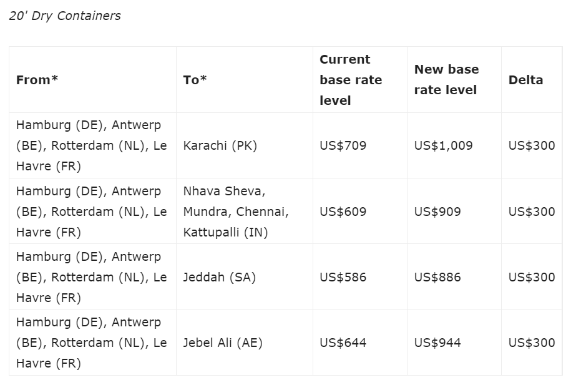Click the US$1,009 new rate cell
The height and width of the screenshot is (385, 571).
[443, 146]
